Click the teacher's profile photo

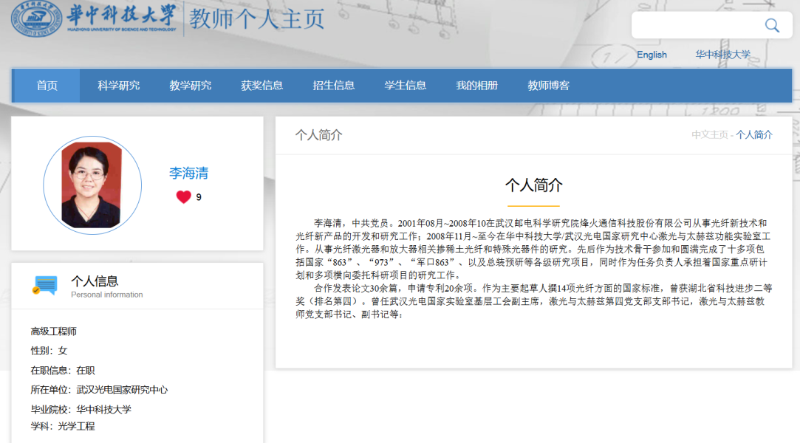point(92,185)
